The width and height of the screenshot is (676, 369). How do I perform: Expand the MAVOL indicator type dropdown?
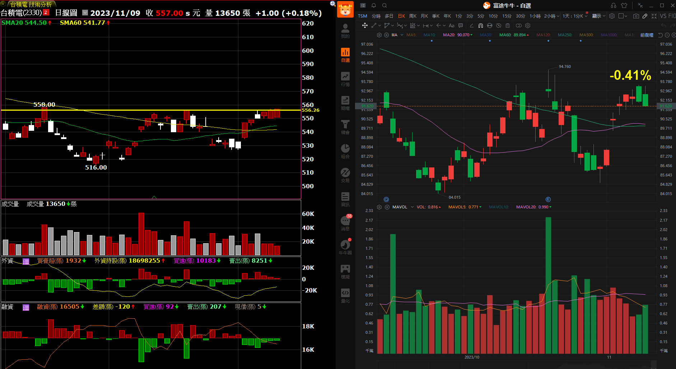tap(412, 207)
